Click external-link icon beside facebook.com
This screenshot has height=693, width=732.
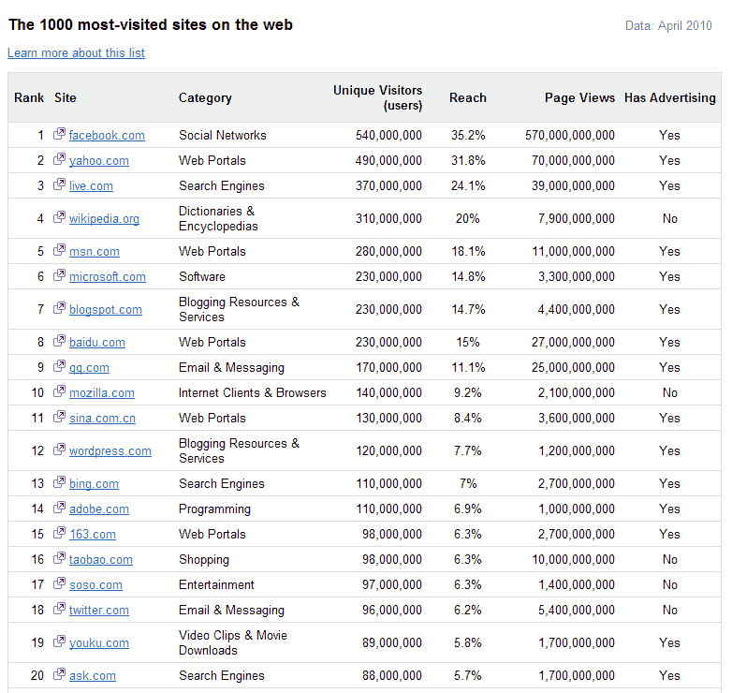pos(59,134)
